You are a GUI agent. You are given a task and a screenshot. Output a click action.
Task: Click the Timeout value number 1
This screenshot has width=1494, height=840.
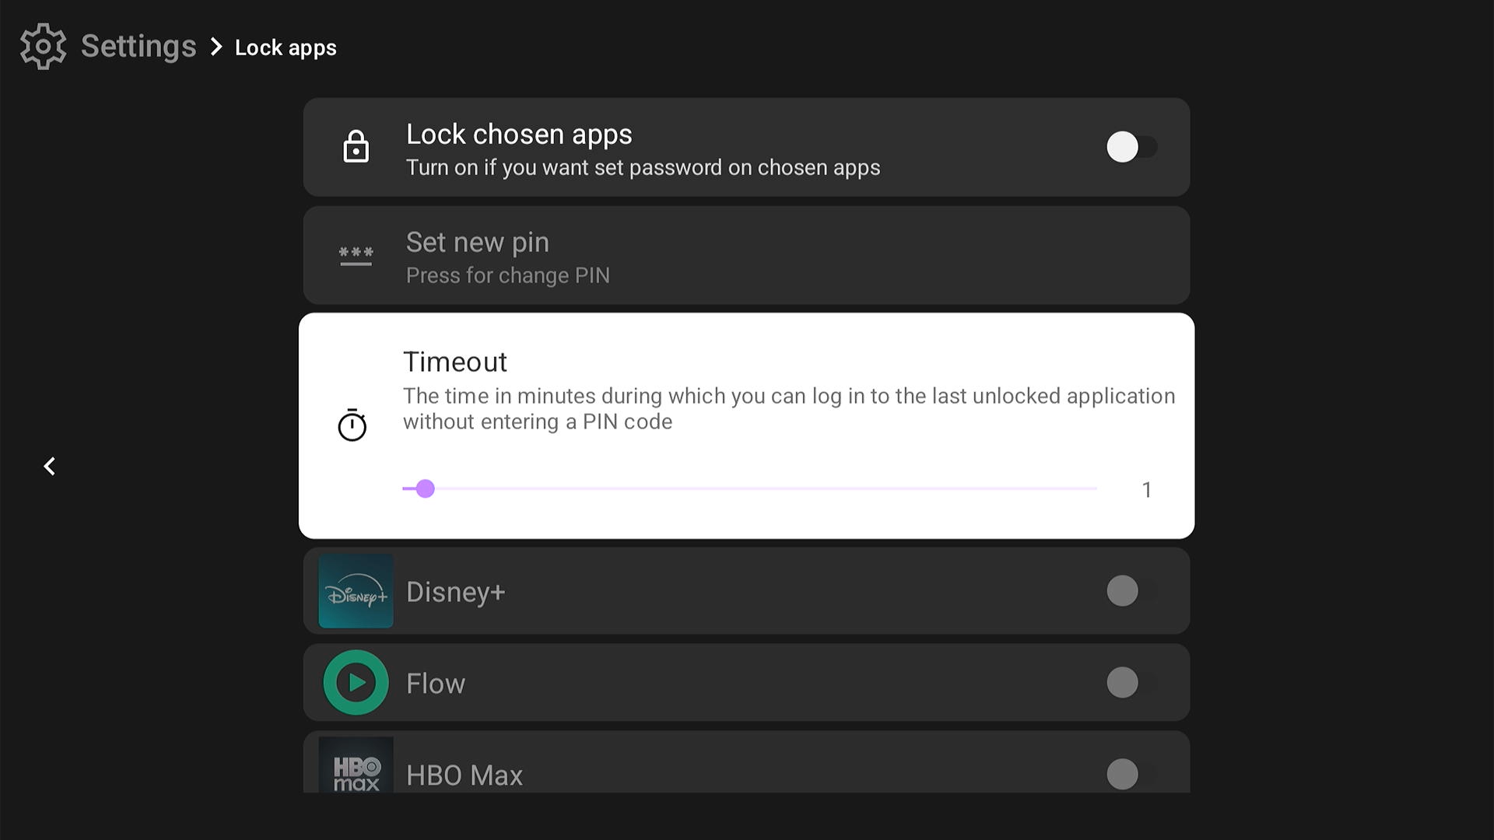(1146, 490)
